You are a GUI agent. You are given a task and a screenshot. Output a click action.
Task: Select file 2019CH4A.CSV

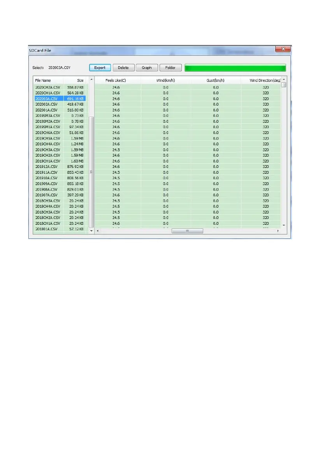47,144
